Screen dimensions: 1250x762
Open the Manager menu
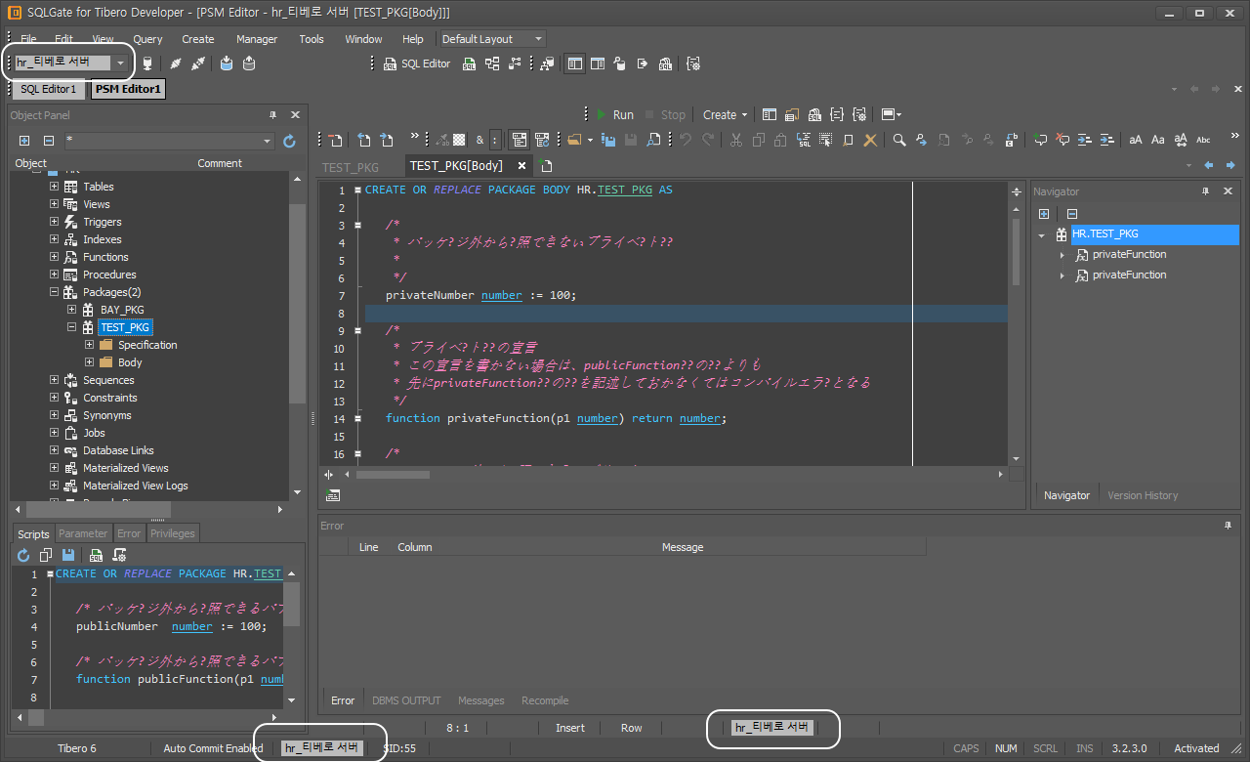[x=257, y=39]
